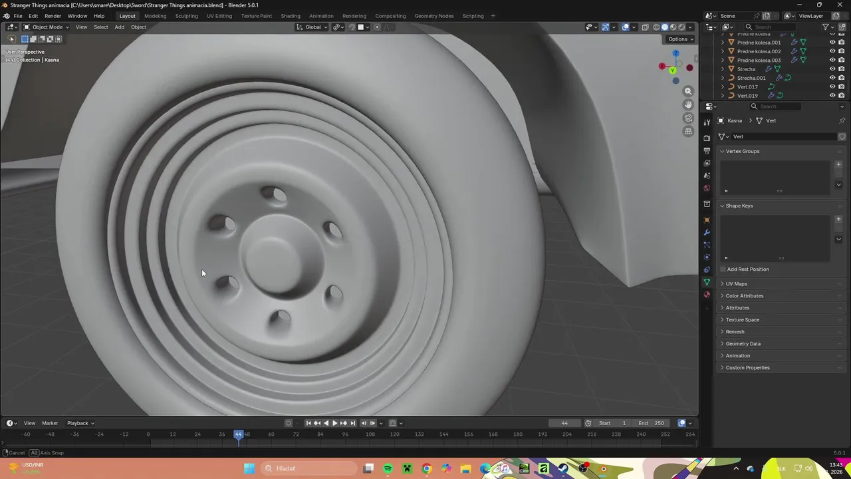Expand Geometry Data panel
Viewport: 851px width, 479px height.
click(x=743, y=344)
